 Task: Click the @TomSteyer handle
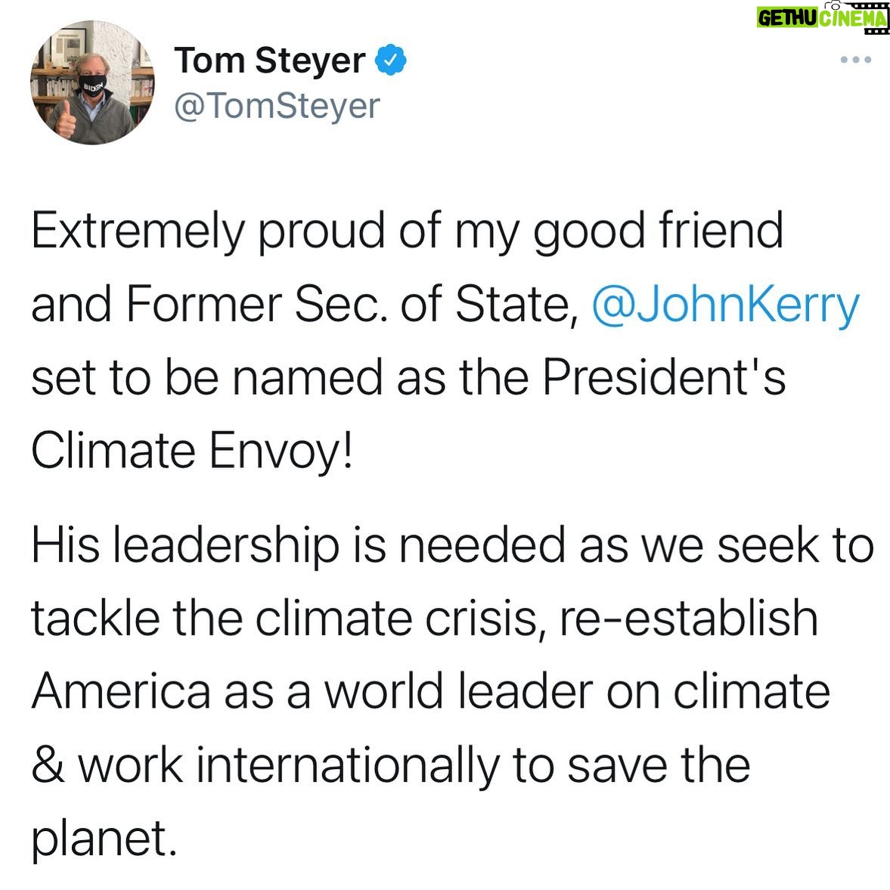tap(277, 106)
